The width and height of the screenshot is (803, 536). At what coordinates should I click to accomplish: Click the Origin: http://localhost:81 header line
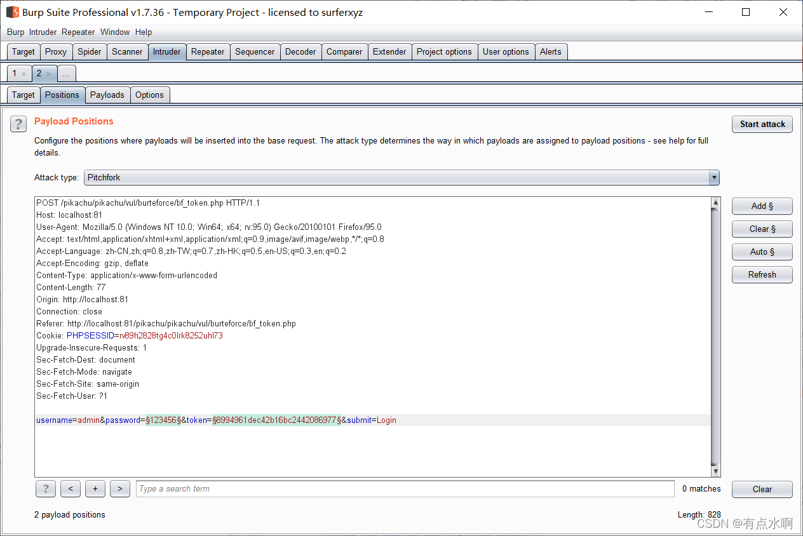pos(82,300)
